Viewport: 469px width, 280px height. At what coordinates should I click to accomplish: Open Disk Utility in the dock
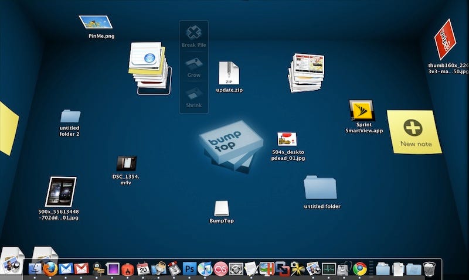coord(344,269)
